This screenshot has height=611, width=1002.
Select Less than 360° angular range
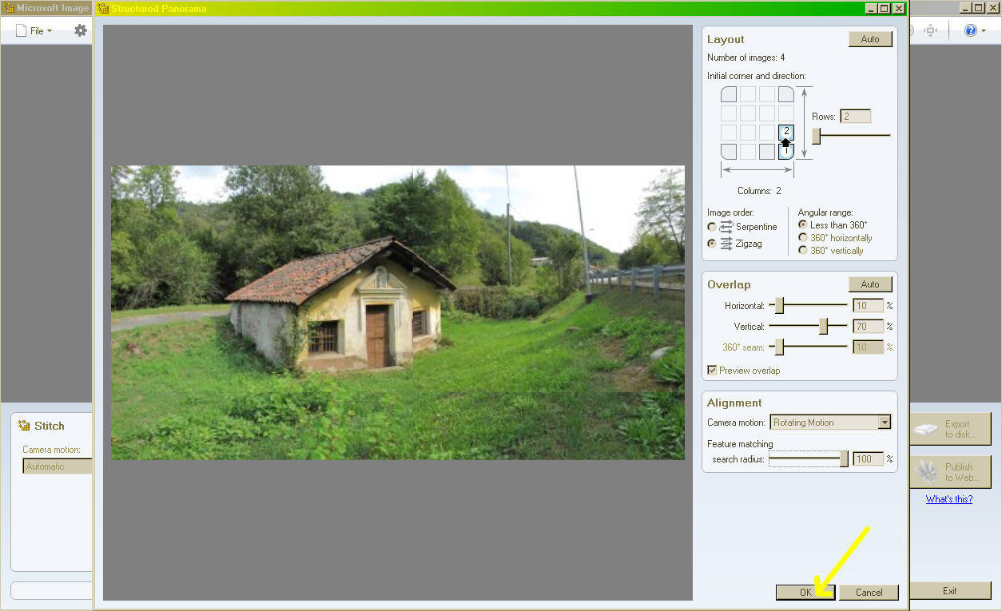(803, 225)
